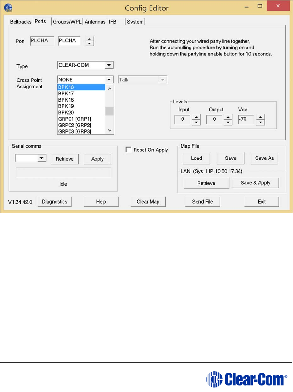Click the dropdown list scrollbar thumb
The image size is (293, 392).
[109, 111]
